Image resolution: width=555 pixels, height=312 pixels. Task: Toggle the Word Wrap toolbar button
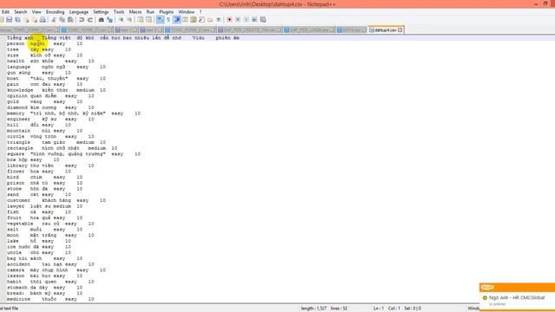tap(160, 20)
